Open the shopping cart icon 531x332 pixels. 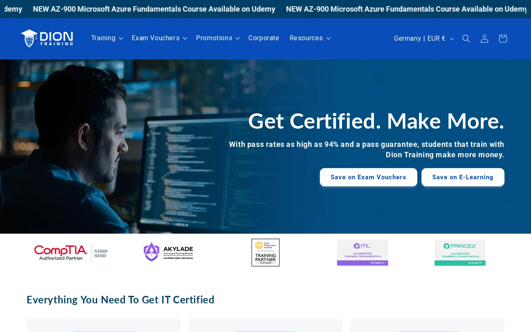pyautogui.click(x=503, y=39)
